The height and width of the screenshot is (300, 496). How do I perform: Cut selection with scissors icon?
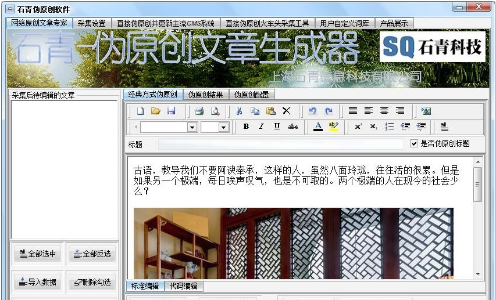point(239,111)
